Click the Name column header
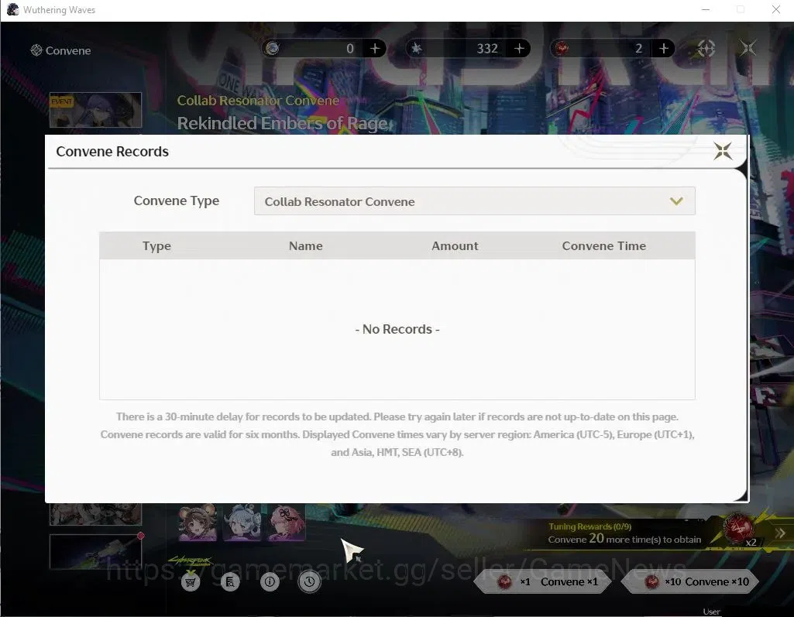 click(x=305, y=246)
